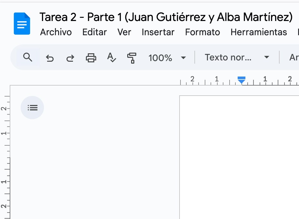Open the search within document tool

point(28,57)
